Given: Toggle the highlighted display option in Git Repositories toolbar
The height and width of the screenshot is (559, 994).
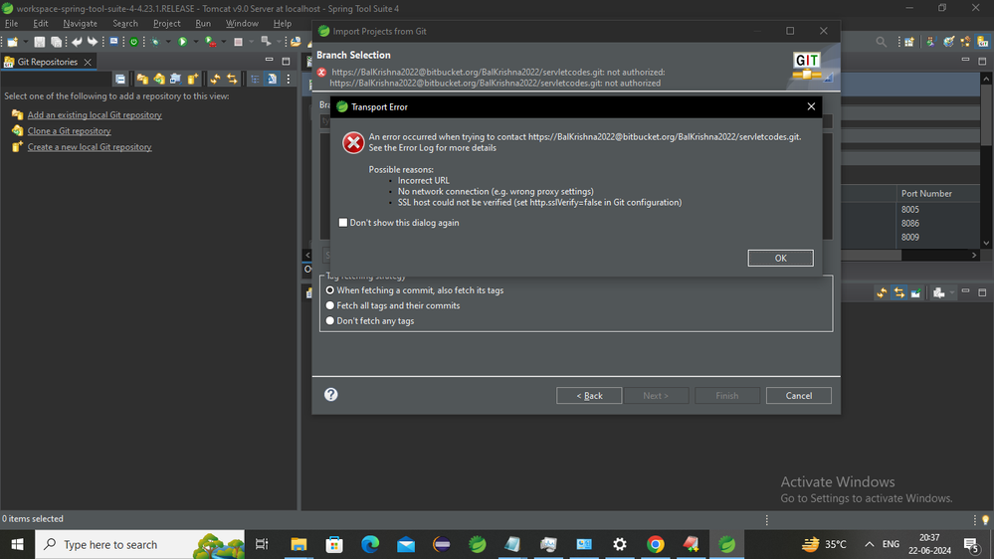Looking at the screenshot, I should pyautogui.click(x=272, y=79).
